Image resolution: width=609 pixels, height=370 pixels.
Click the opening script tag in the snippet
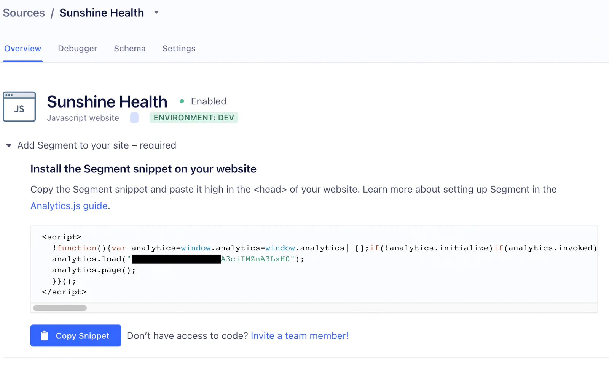[x=62, y=237]
